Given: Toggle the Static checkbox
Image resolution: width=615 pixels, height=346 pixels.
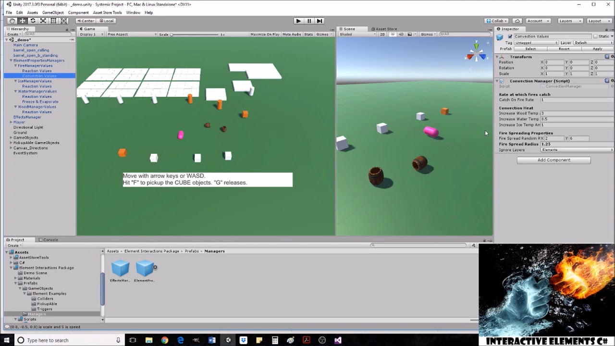Looking at the screenshot, I should pos(595,37).
